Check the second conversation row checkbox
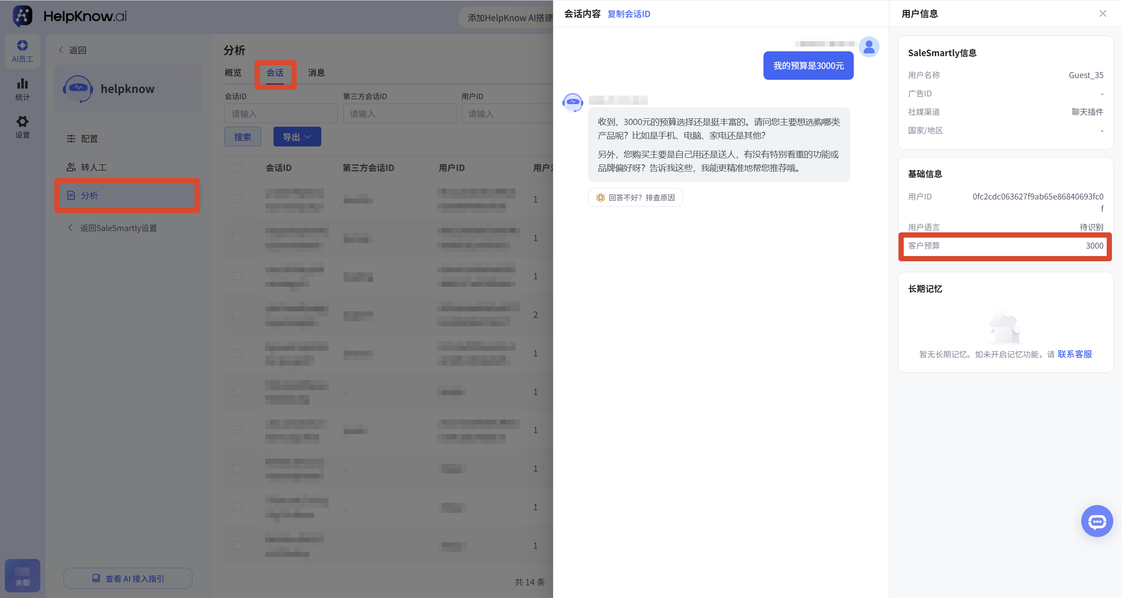 coord(238,238)
